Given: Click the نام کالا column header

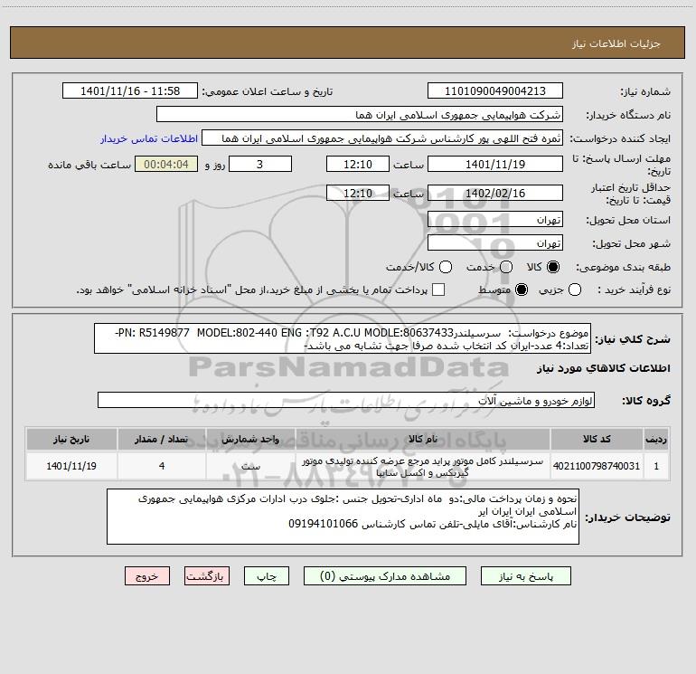Looking at the screenshot, I should pyautogui.click(x=423, y=439).
